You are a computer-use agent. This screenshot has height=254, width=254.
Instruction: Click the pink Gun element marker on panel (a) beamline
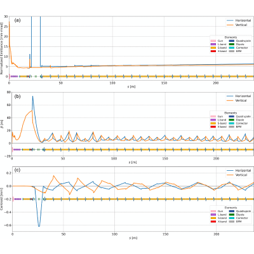(x=10, y=76)
